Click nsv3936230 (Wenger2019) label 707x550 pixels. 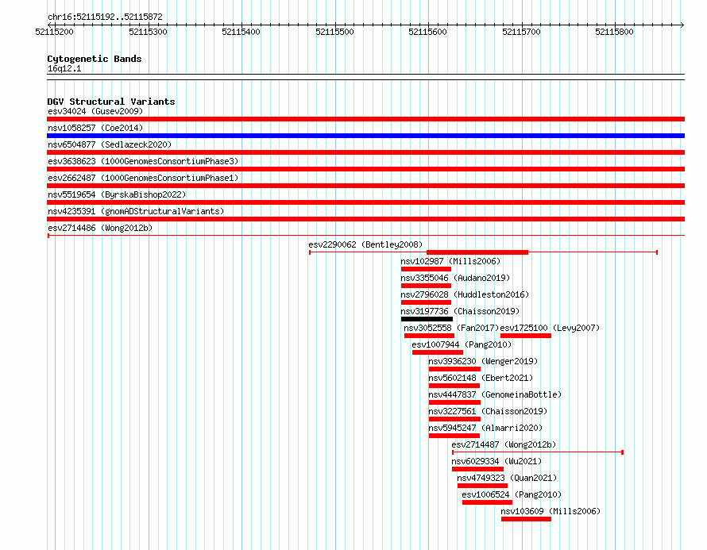pos(483,361)
